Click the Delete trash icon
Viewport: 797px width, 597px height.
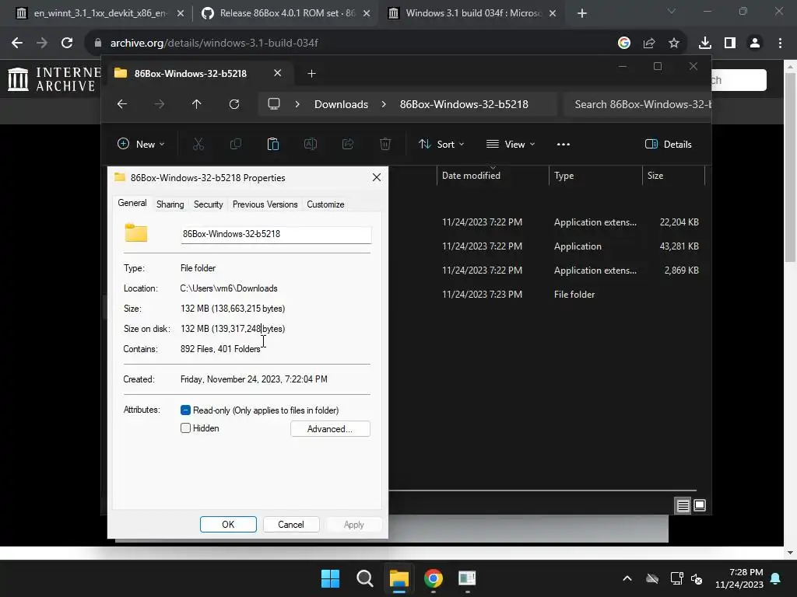385,144
